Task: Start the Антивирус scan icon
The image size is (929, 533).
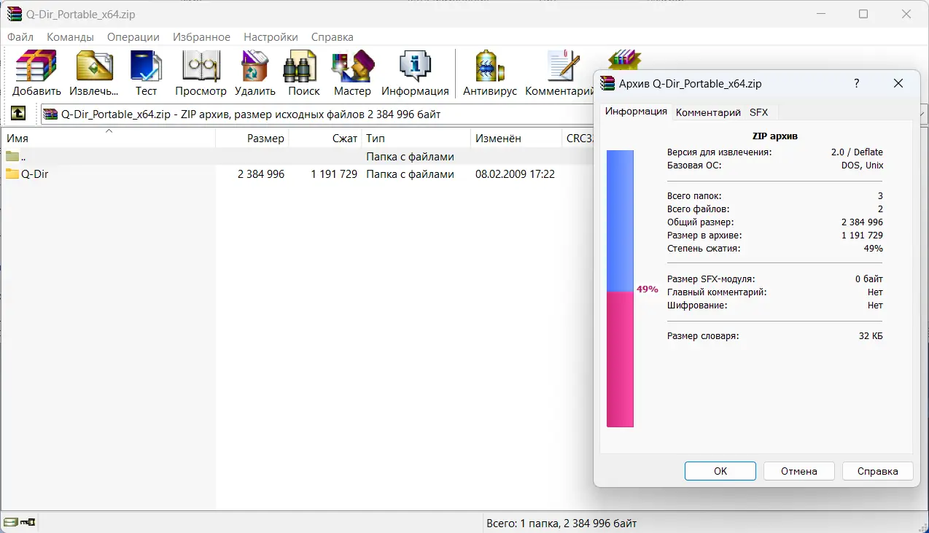Action: pos(489,66)
